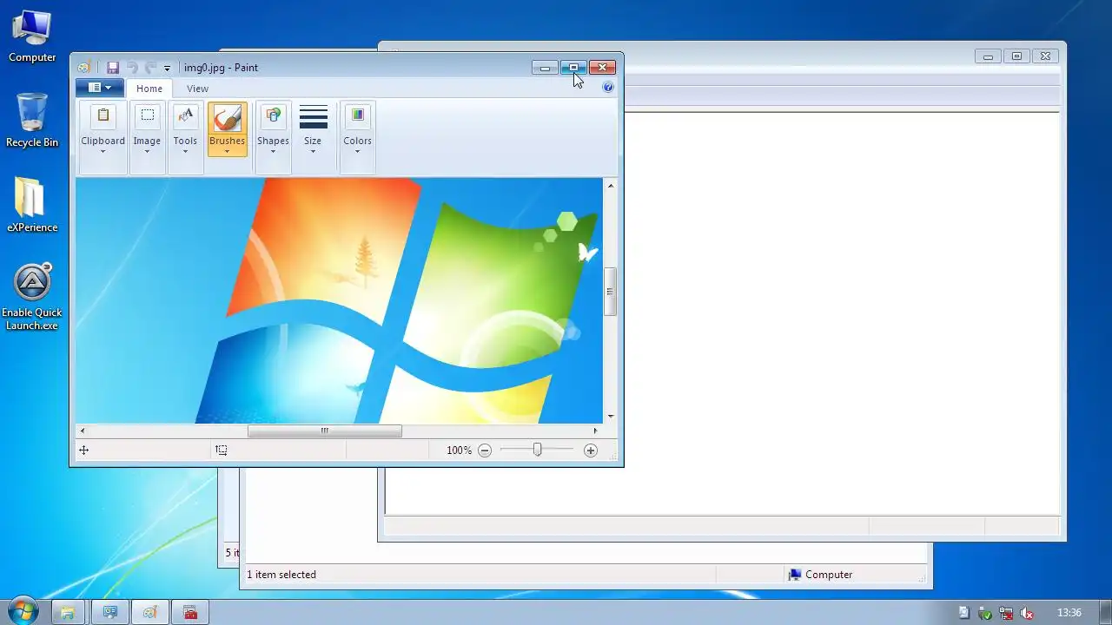The image size is (1112, 625).
Task: Expand the Clipboard dropdown arrow
Action: click(x=103, y=152)
